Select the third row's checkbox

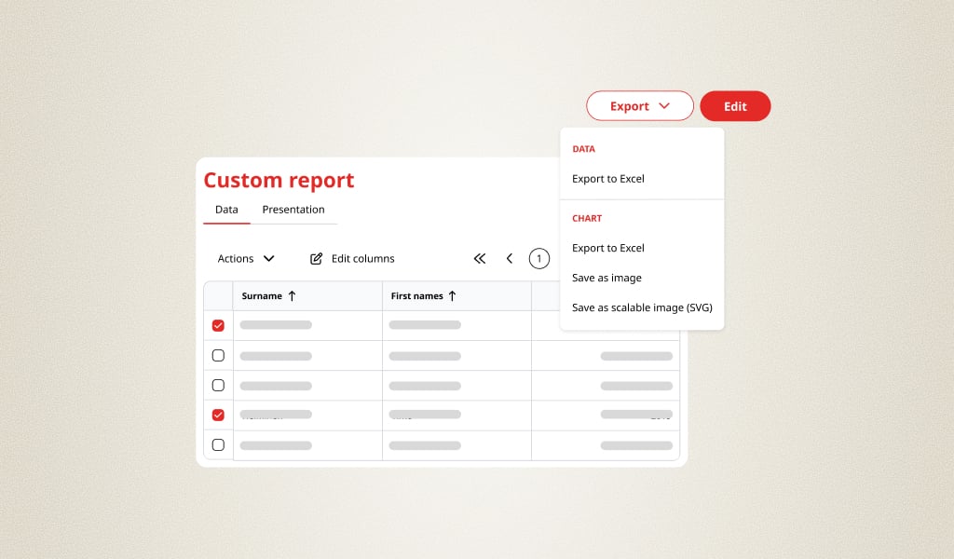pos(217,385)
